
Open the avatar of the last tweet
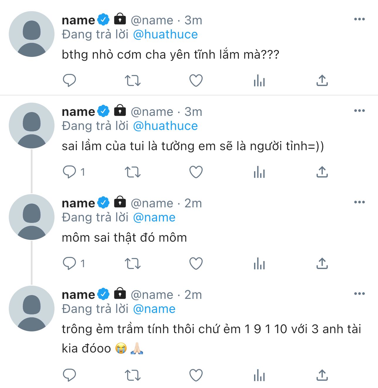(32, 309)
